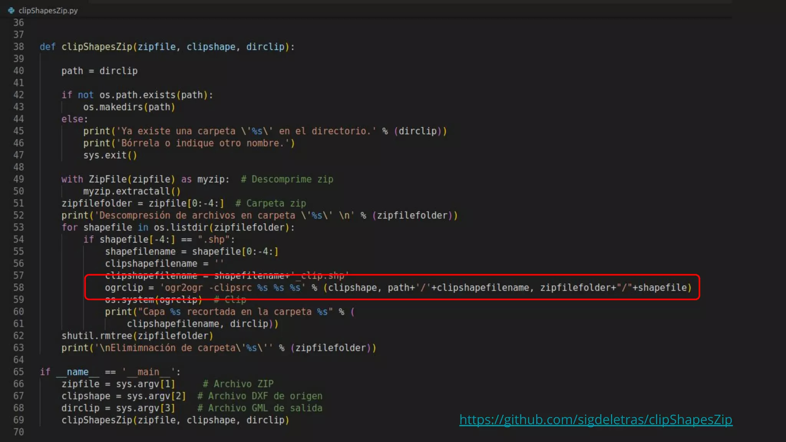This screenshot has width=786, height=442.
Task: Click line number 70 in gutter
Action: (x=18, y=432)
